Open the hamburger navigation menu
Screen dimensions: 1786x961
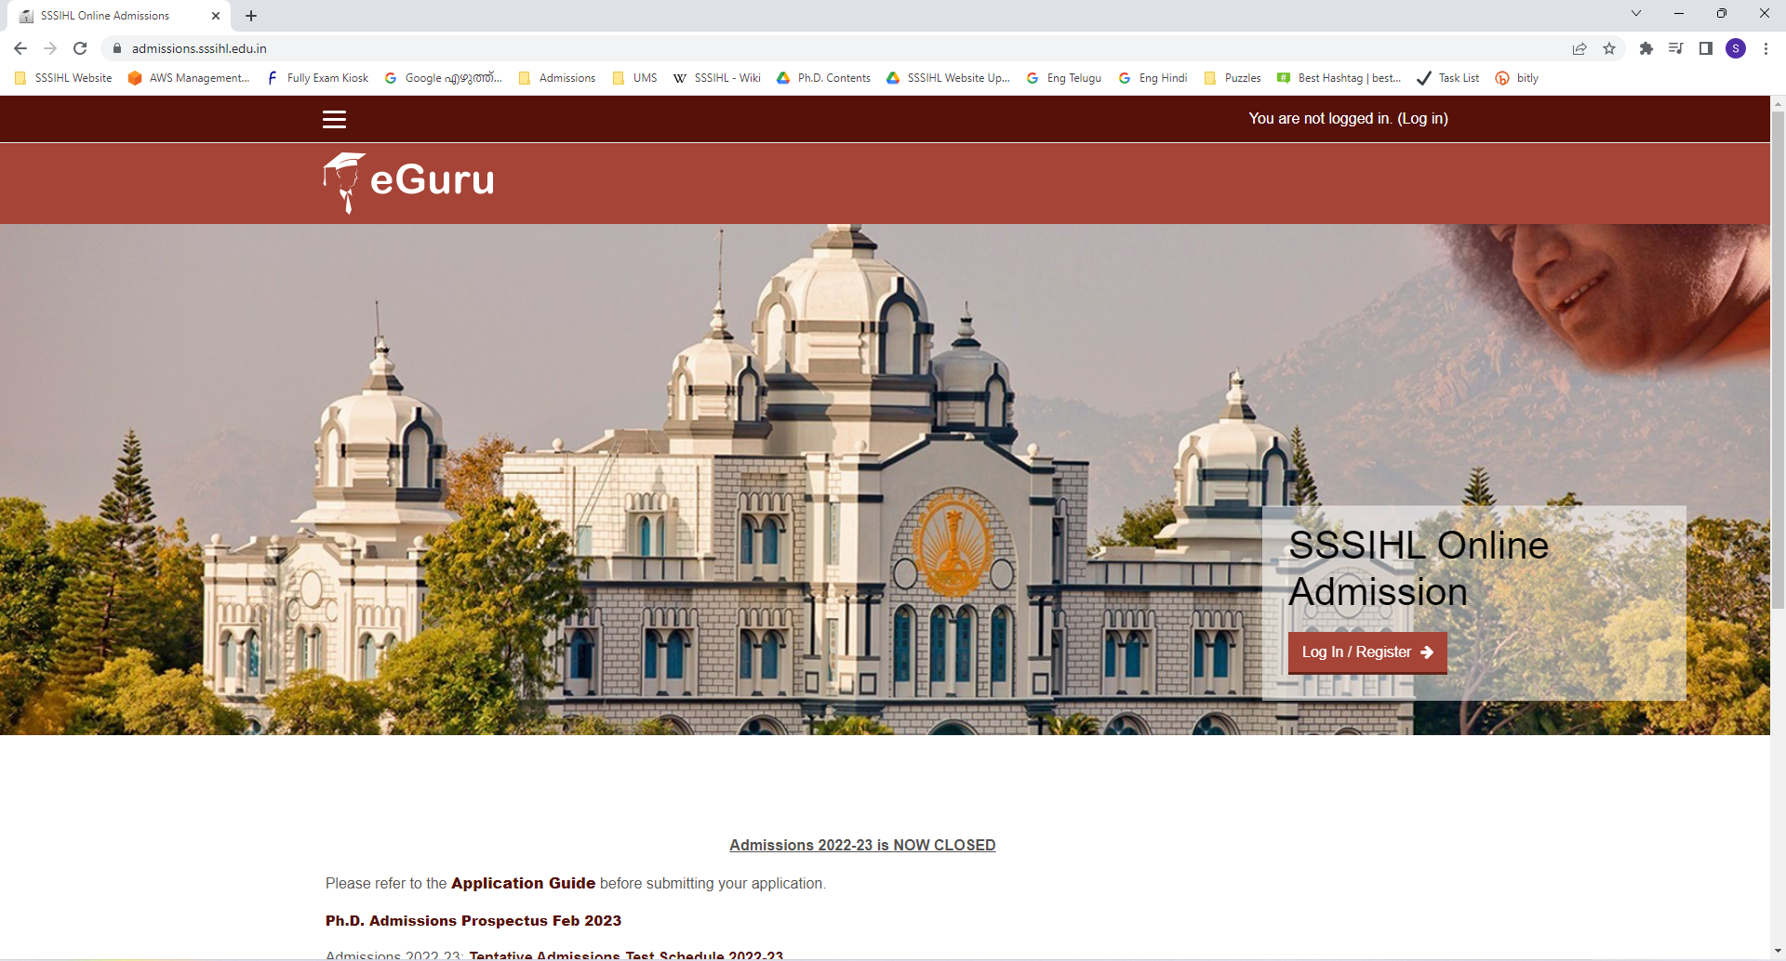coord(334,119)
